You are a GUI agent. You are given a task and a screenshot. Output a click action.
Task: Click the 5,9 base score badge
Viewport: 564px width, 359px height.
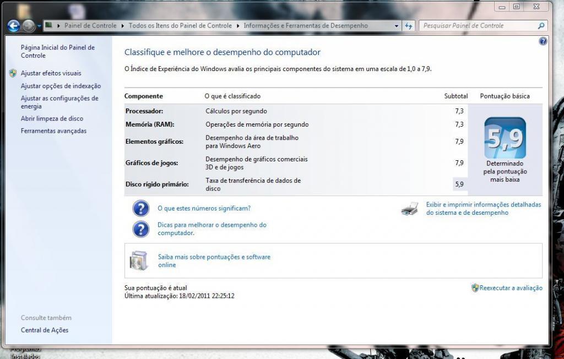point(505,138)
